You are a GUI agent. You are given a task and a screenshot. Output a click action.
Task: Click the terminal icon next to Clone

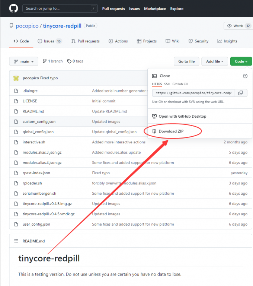click(154, 76)
